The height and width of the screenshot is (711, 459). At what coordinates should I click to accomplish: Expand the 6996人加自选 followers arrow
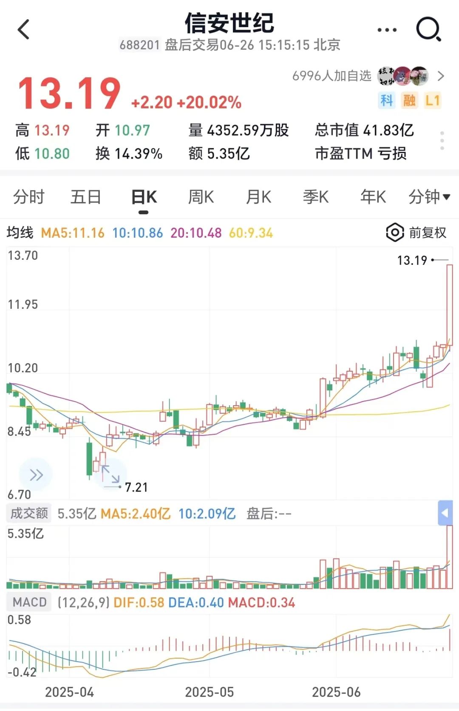[441, 76]
